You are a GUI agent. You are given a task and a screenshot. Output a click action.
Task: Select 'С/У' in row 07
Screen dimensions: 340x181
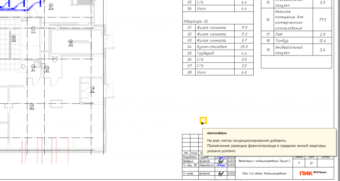[x=200, y=66]
